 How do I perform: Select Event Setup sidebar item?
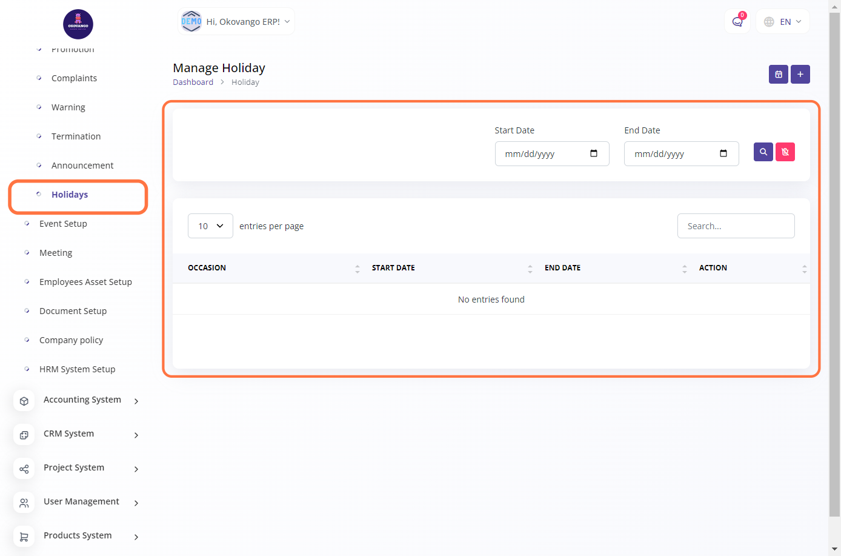click(63, 224)
